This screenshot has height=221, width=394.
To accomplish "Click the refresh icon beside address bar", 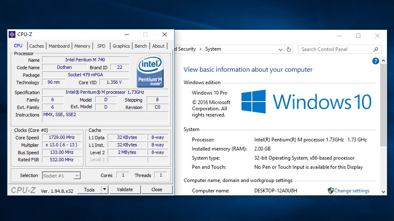I will 289,49.
